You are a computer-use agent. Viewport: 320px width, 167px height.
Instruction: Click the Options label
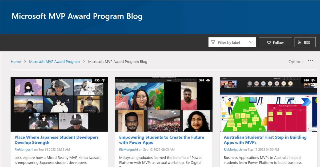(296, 61)
